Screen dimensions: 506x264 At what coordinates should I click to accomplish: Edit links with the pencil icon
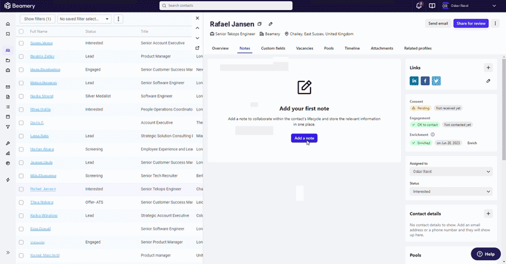(x=488, y=81)
